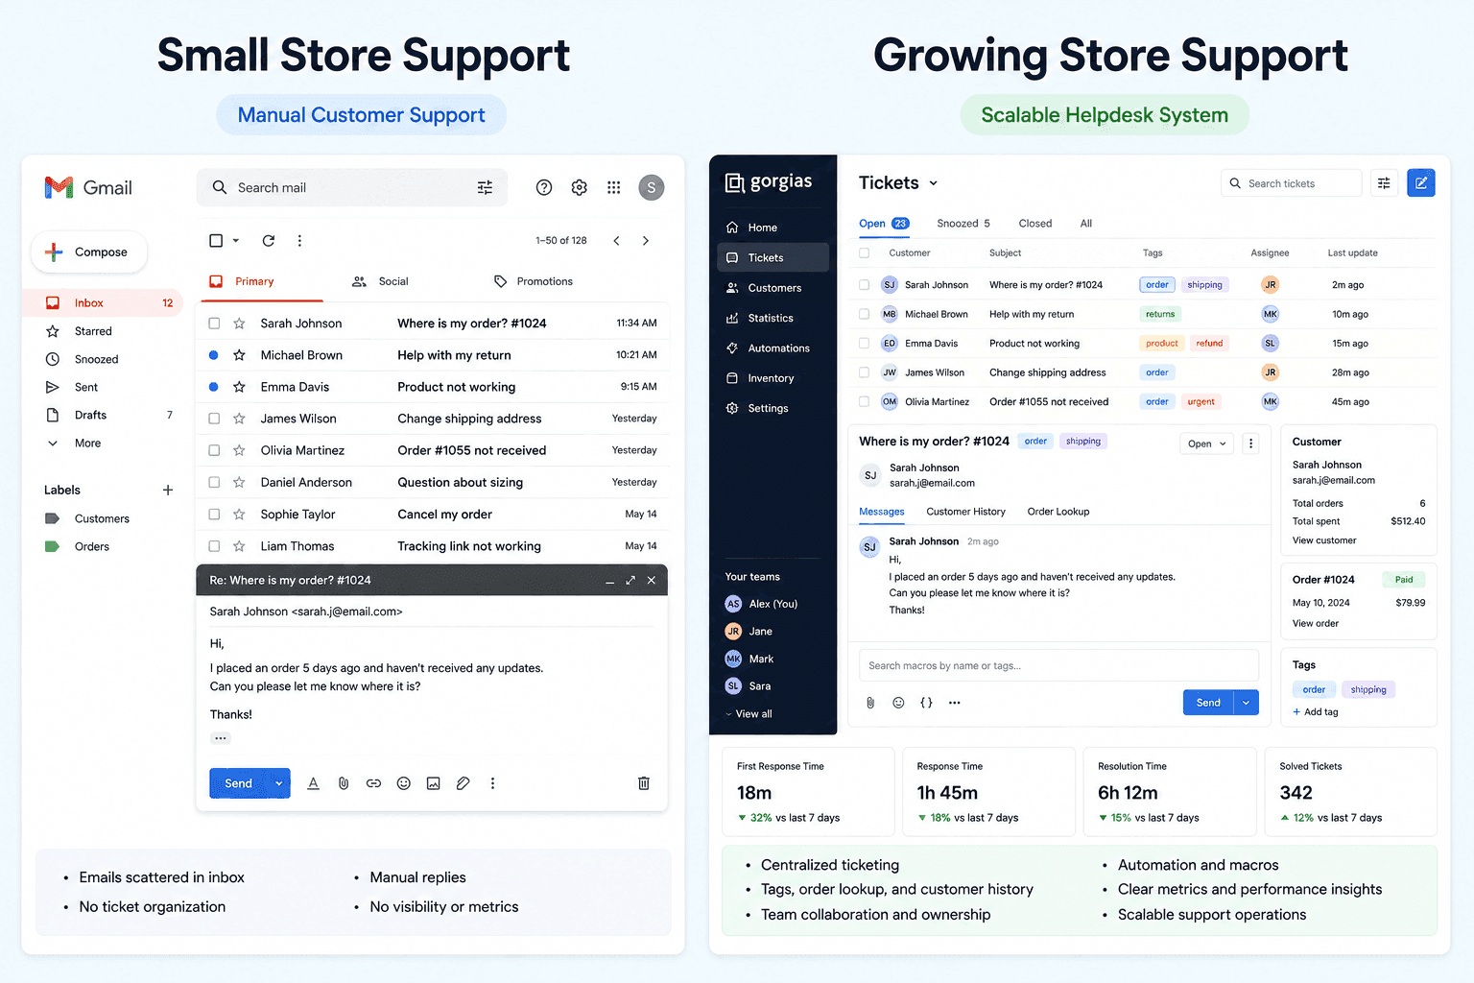Click the Send button in Gorgias

[1208, 703]
